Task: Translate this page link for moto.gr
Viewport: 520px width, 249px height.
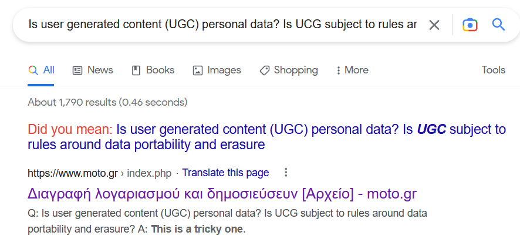Action: point(225,173)
